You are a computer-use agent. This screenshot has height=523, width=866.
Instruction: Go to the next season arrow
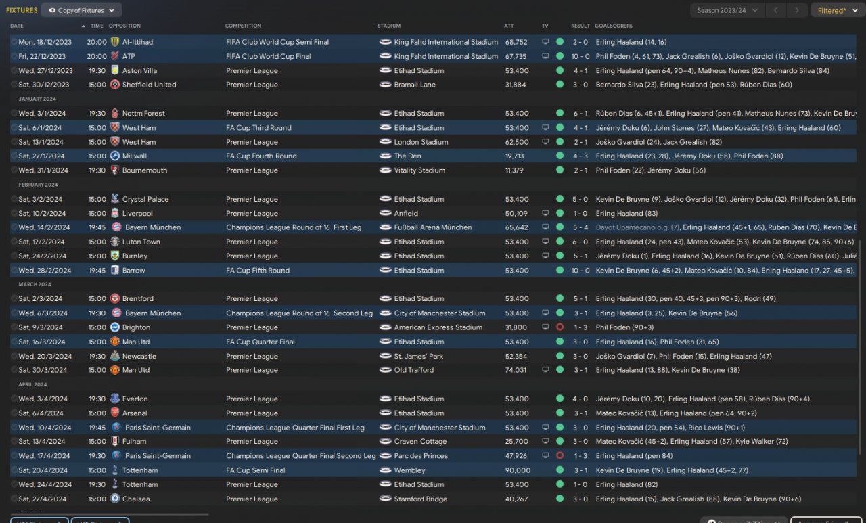point(798,10)
